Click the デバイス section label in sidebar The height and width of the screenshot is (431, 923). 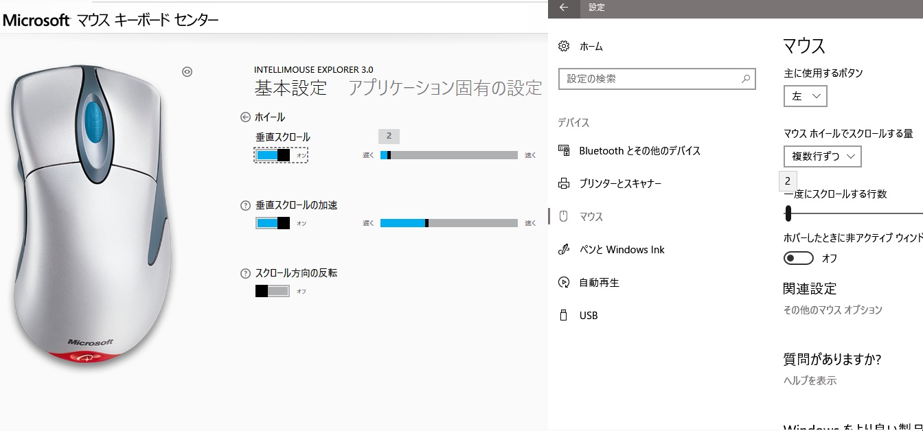pos(573,123)
